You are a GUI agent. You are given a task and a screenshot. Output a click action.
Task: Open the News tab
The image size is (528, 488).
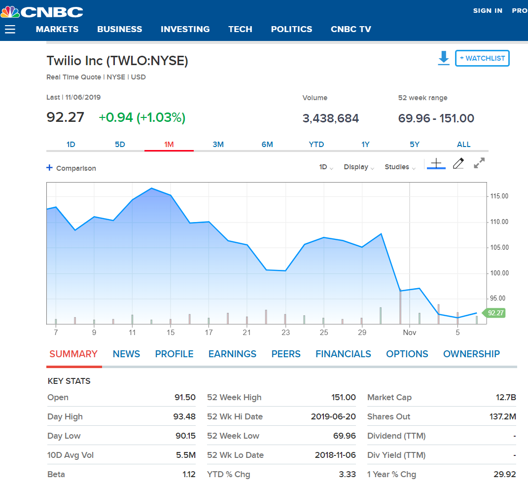click(x=126, y=354)
